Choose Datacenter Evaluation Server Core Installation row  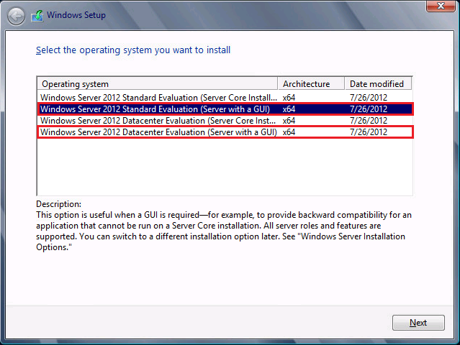click(x=158, y=121)
